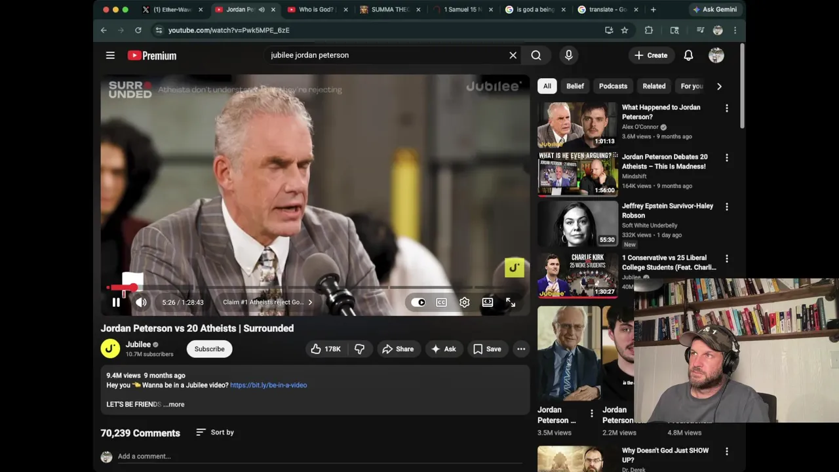The width and height of the screenshot is (839, 472).
Task: Reload the page
Action: pyautogui.click(x=138, y=30)
